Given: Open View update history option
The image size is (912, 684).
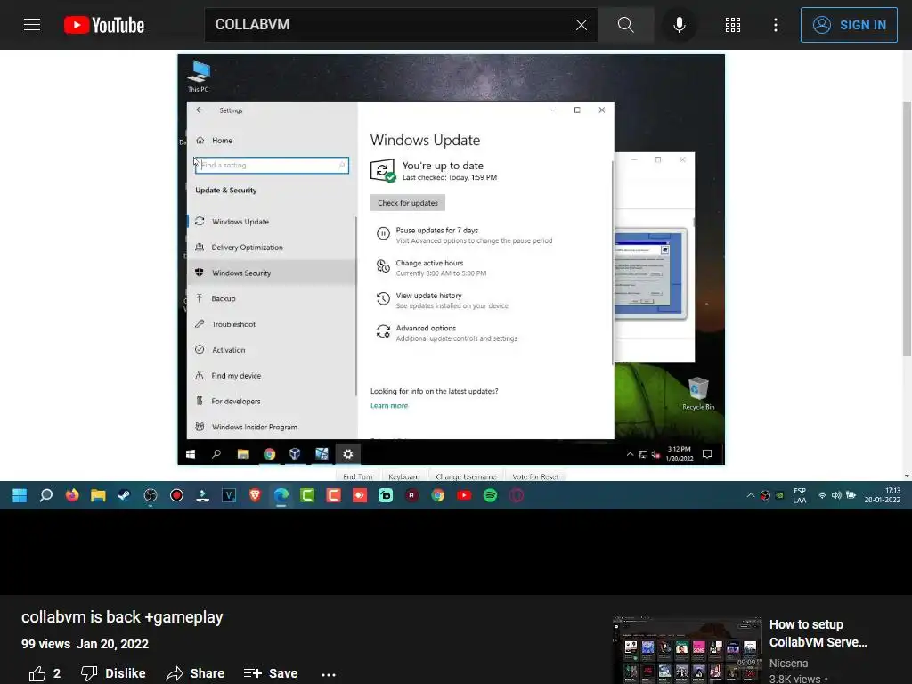Looking at the screenshot, I should tap(442, 300).
